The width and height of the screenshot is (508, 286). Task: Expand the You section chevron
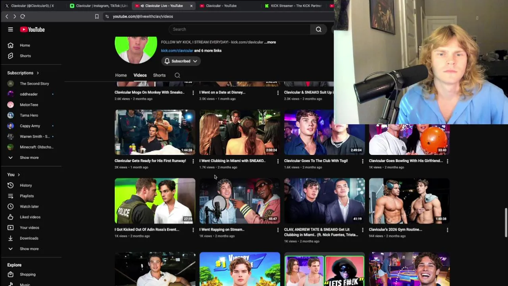click(18, 175)
